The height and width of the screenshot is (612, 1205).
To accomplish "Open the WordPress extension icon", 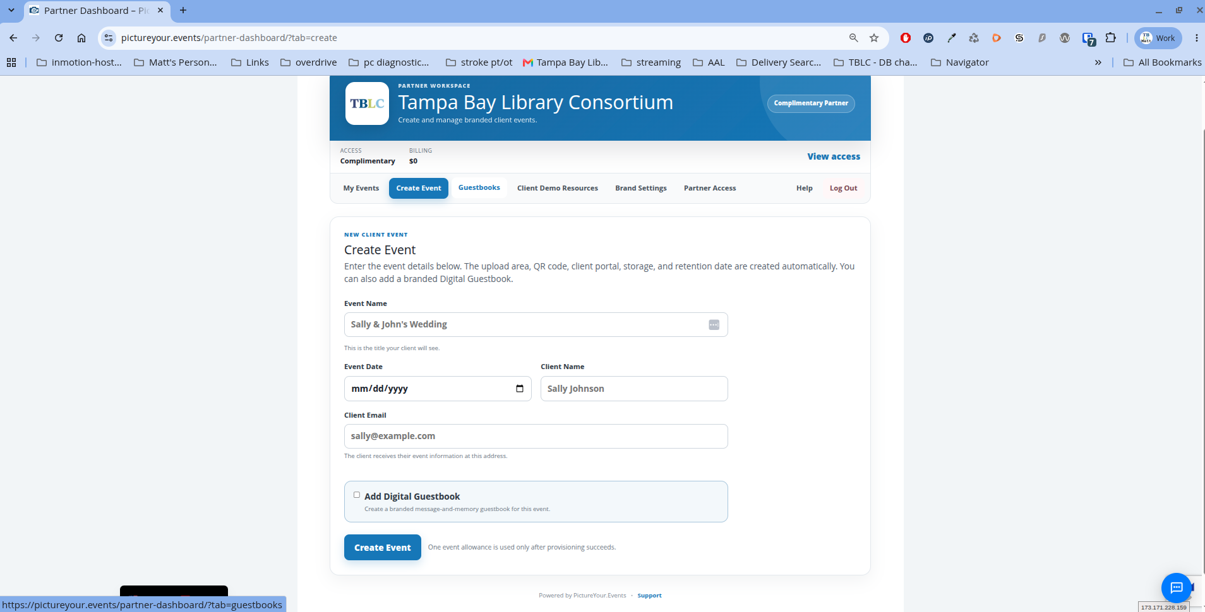I will coord(1065,38).
